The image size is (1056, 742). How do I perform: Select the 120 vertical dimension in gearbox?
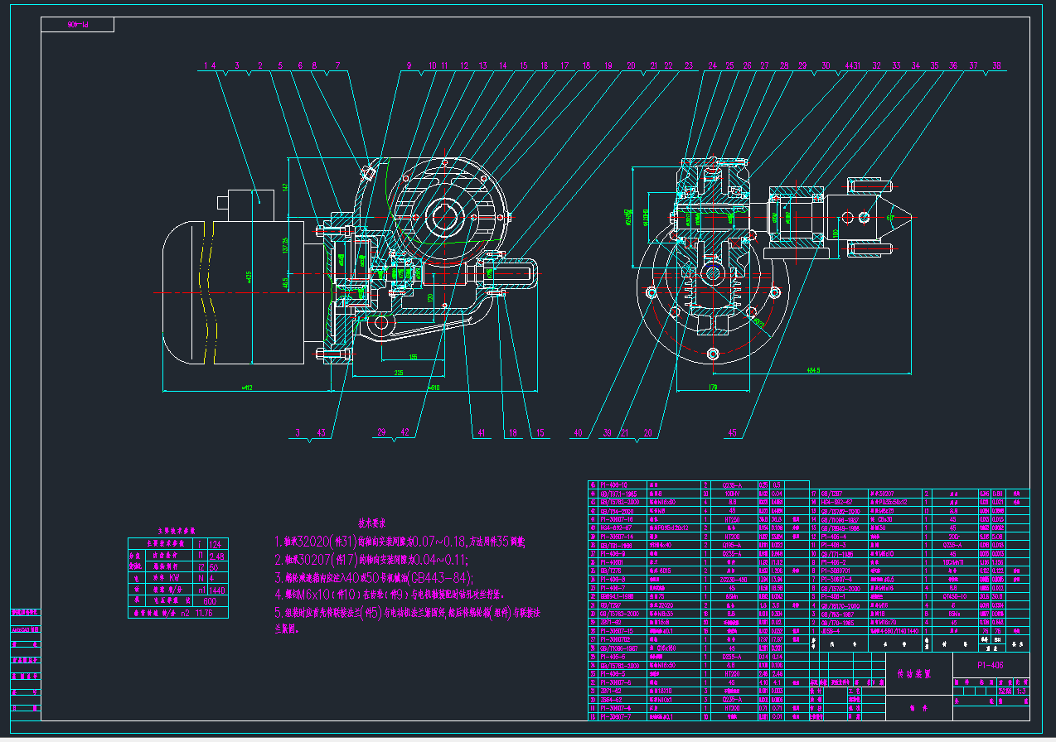(x=430, y=298)
